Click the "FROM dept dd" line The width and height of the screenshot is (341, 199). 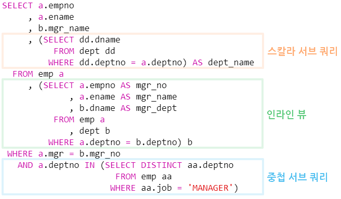point(84,51)
